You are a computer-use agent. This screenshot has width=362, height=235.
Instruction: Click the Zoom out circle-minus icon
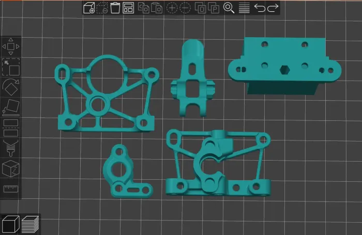click(x=185, y=8)
